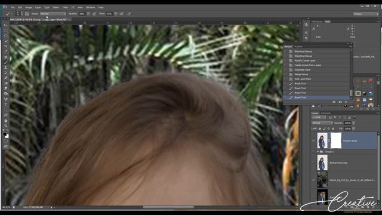Click the layer mask thumbnail of Group 1 copy
382x215 pixels.
click(x=336, y=141)
